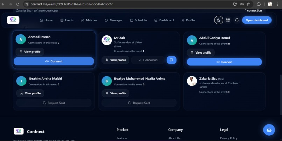Click the Confnect footer logo

(x=19, y=131)
